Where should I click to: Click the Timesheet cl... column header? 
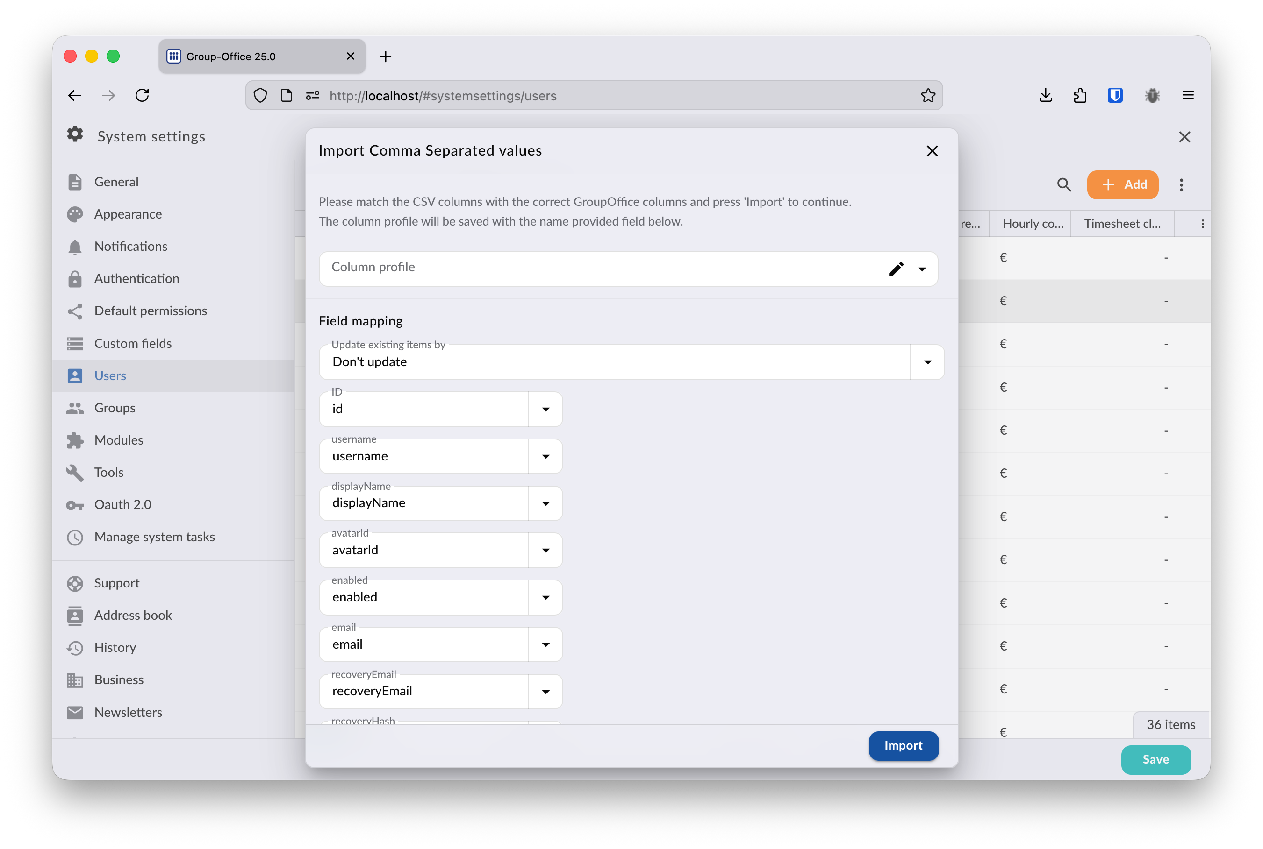[x=1123, y=224]
